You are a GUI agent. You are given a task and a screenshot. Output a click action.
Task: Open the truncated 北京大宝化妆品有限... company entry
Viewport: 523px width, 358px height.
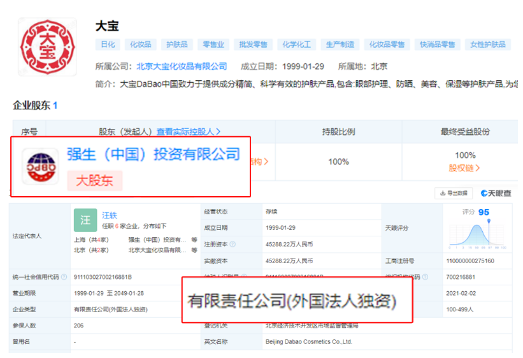click(x=157, y=250)
